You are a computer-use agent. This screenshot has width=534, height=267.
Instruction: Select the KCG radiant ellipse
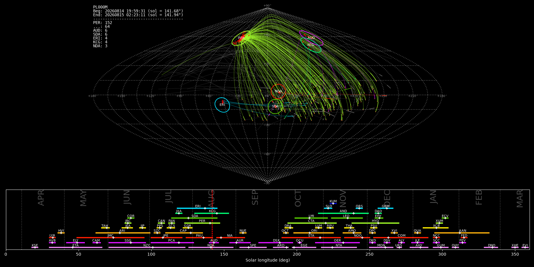(x=311, y=45)
